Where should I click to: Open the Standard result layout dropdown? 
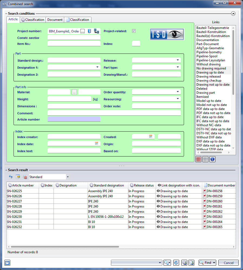tap(67, 177)
